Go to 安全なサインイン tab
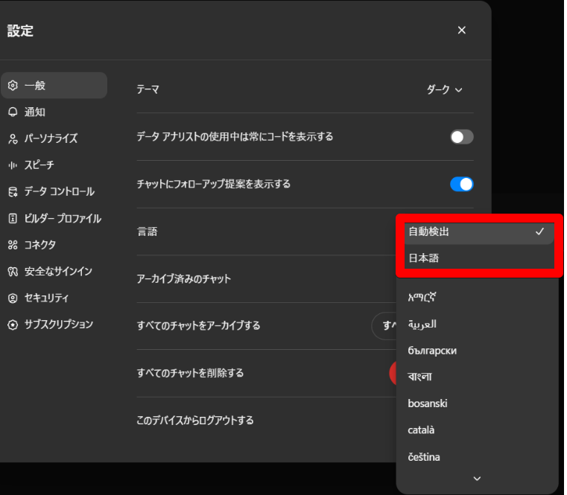This screenshot has width=567, height=495. coord(54,272)
